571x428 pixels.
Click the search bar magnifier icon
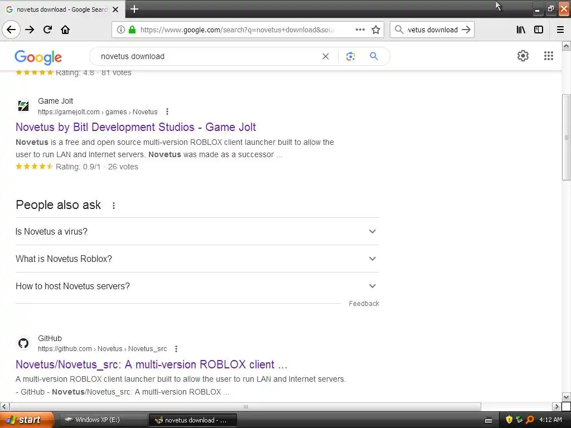click(399, 30)
